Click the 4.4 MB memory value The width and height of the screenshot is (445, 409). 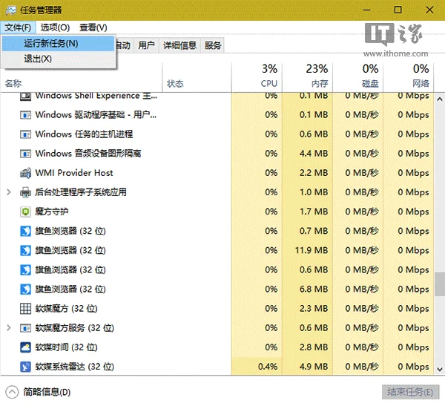point(314,154)
